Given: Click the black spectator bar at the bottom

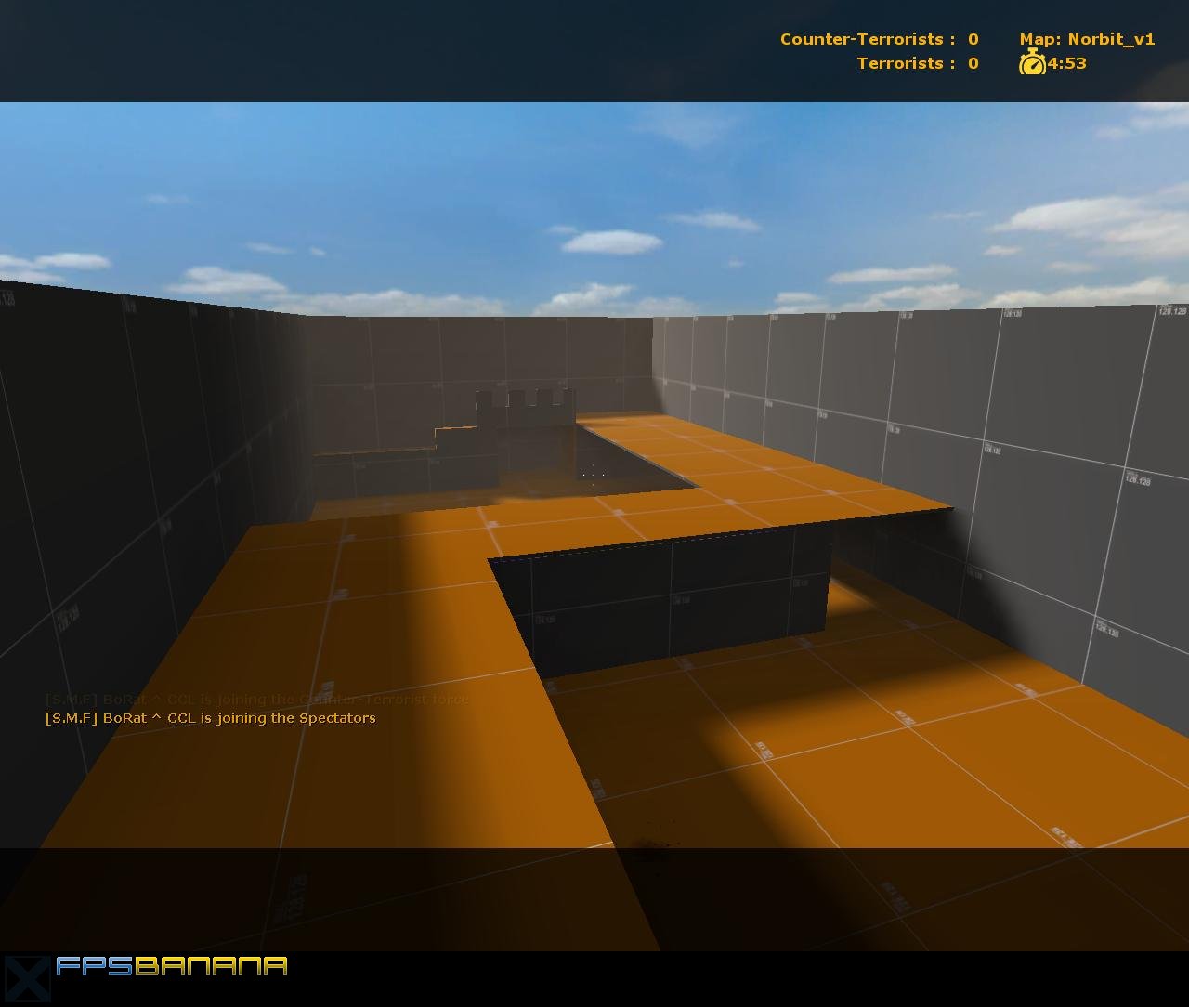Looking at the screenshot, I should click(594, 978).
